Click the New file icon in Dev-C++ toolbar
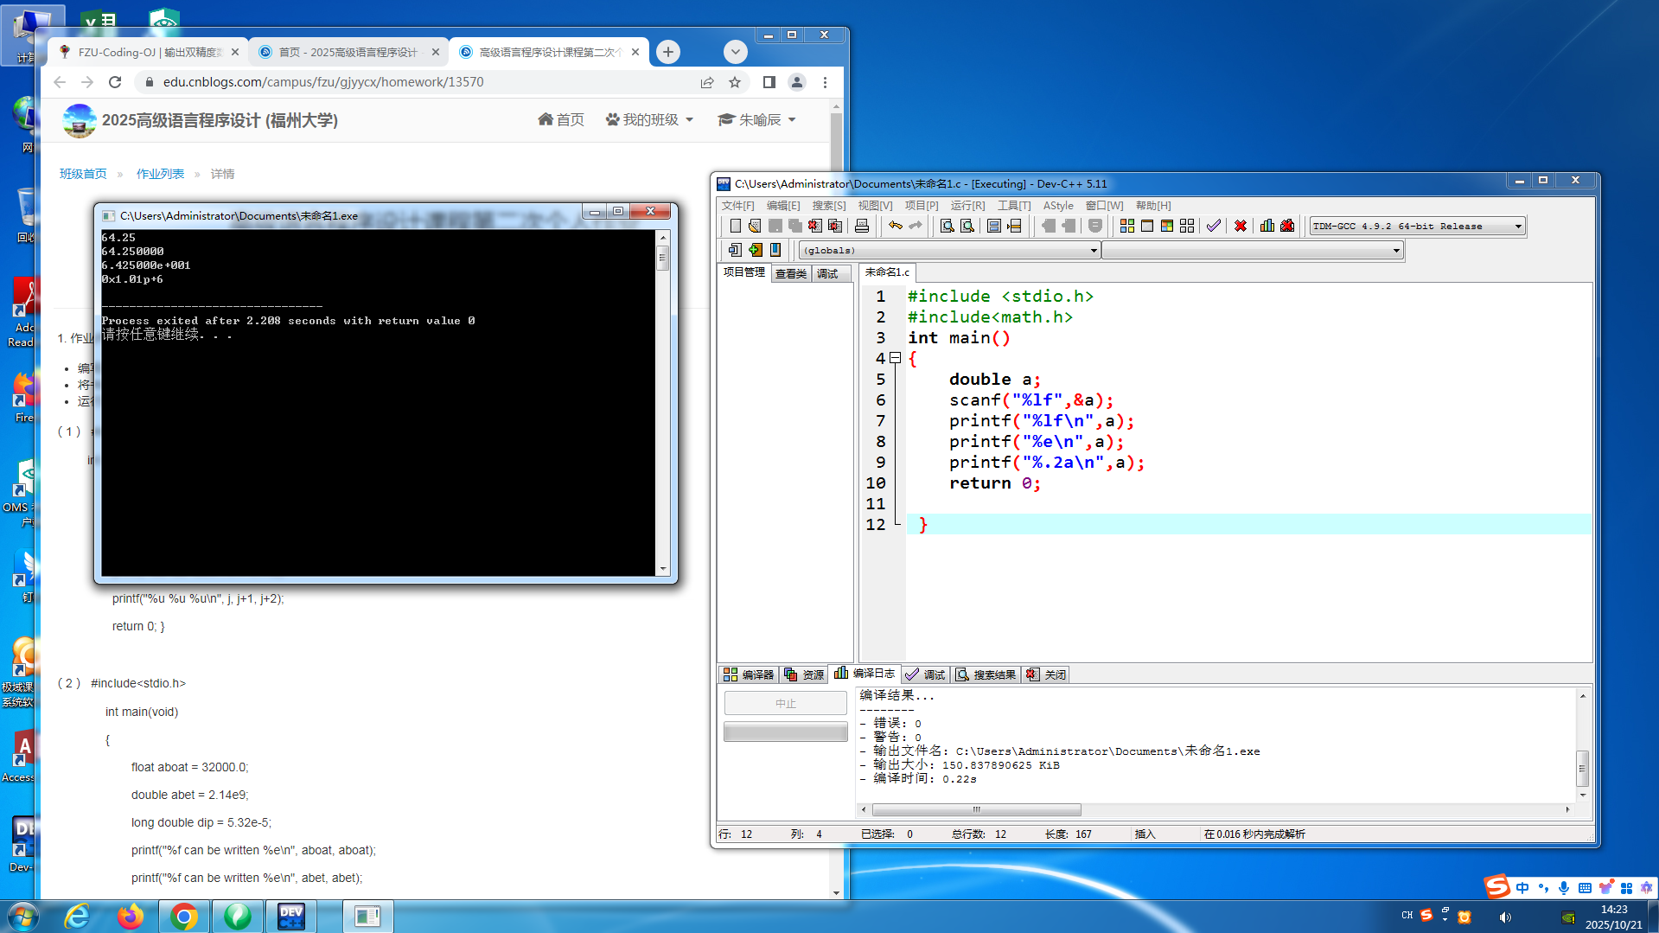1659x933 pixels. point(735,227)
